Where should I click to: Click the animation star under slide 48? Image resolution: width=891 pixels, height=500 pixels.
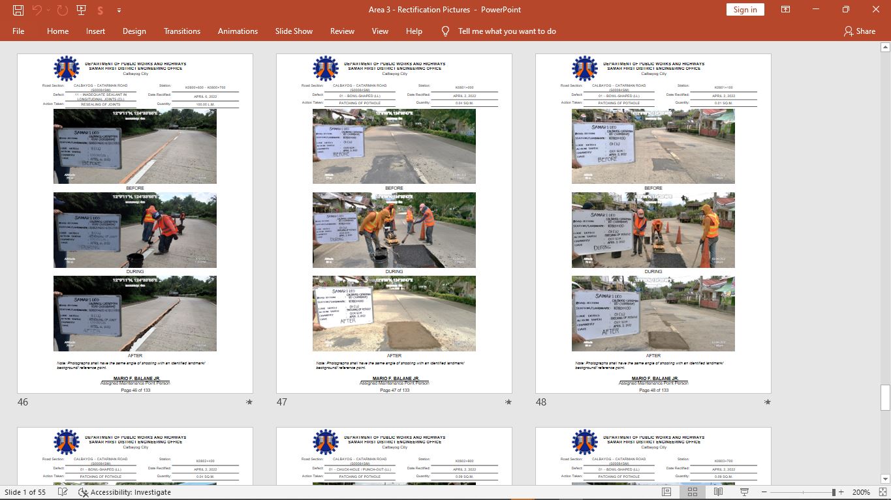[767, 402]
